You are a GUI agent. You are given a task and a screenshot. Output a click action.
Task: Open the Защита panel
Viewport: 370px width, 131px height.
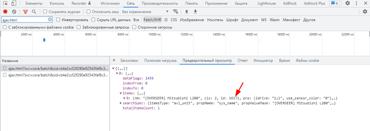[241, 3]
